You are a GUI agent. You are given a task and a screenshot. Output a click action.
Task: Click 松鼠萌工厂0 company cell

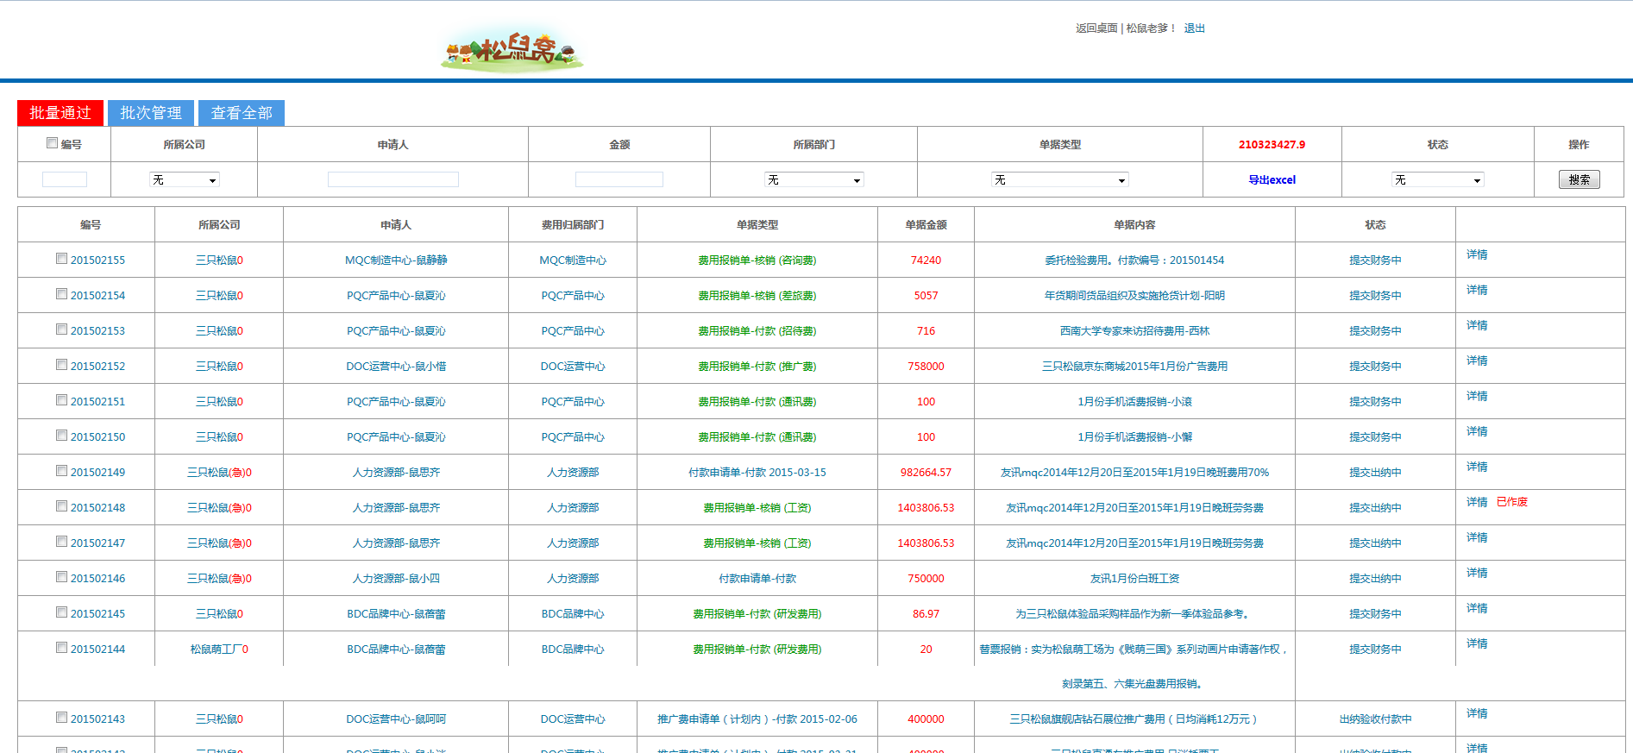tap(219, 649)
